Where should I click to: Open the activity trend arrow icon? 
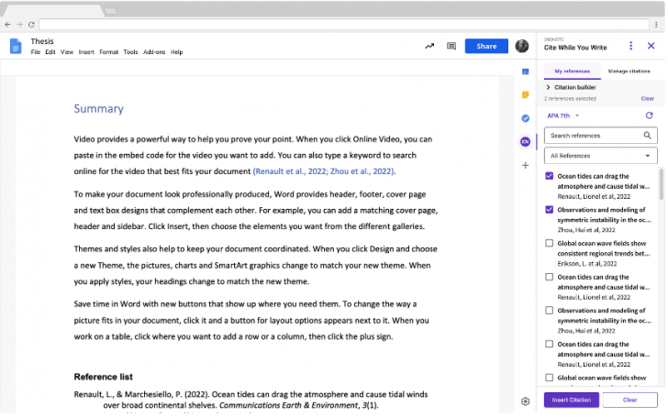click(x=429, y=46)
